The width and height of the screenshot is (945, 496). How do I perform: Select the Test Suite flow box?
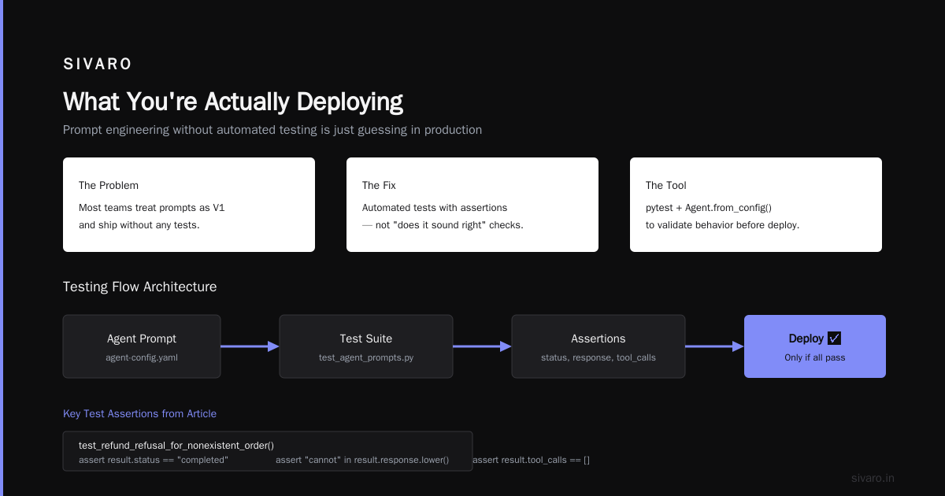(x=366, y=346)
